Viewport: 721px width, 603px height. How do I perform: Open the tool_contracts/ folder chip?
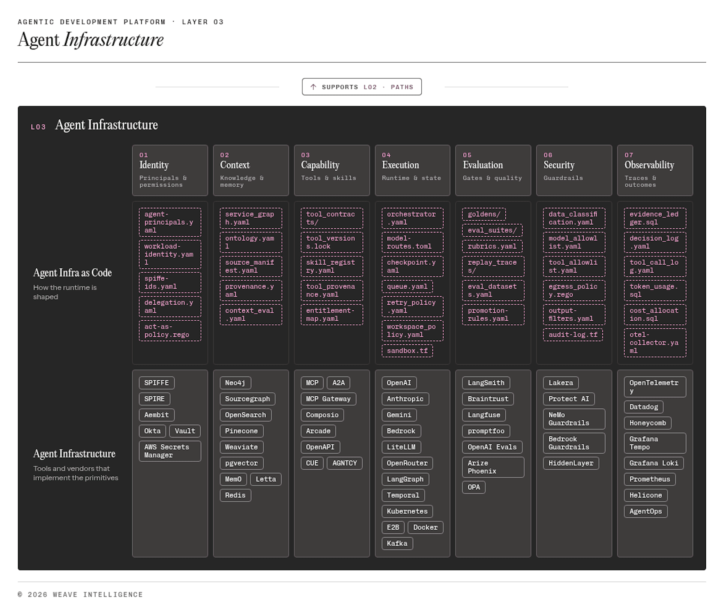332,218
